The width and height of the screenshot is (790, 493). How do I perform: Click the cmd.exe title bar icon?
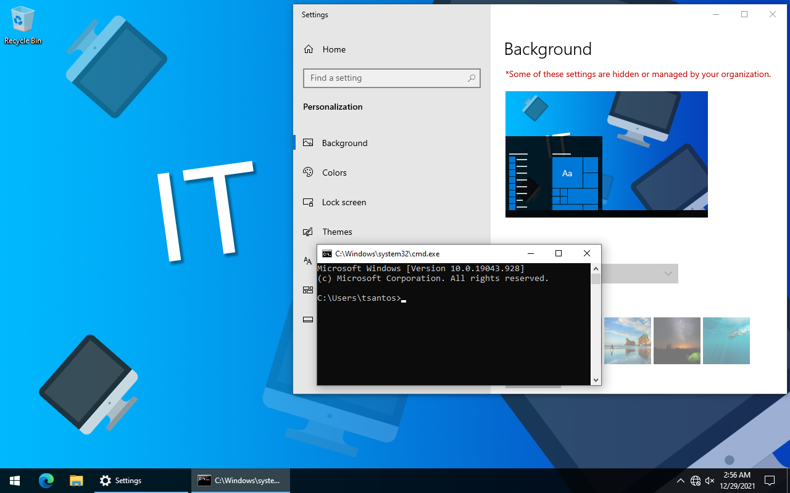(326, 253)
